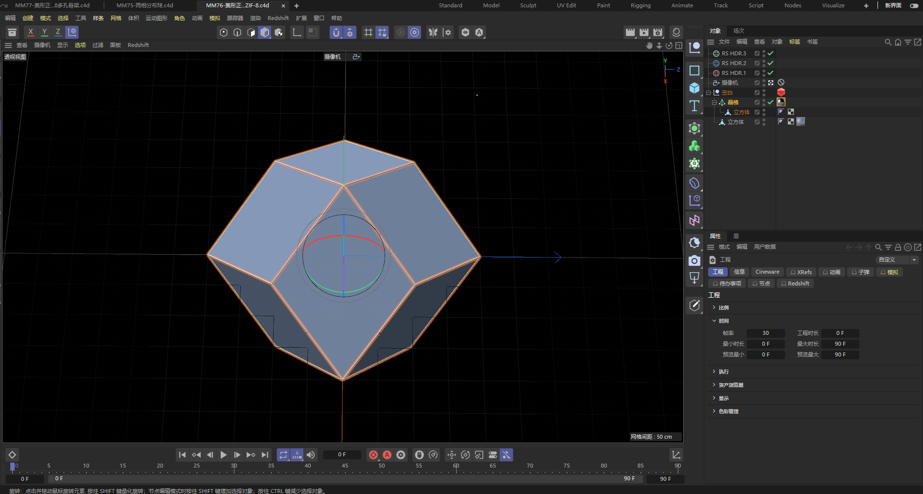Collapse the 空白 null tree node

click(x=708, y=93)
